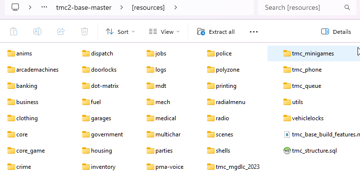Open the Sort dropdown
The width and height of the screenshot is (360, 185).
coord(120,31)
